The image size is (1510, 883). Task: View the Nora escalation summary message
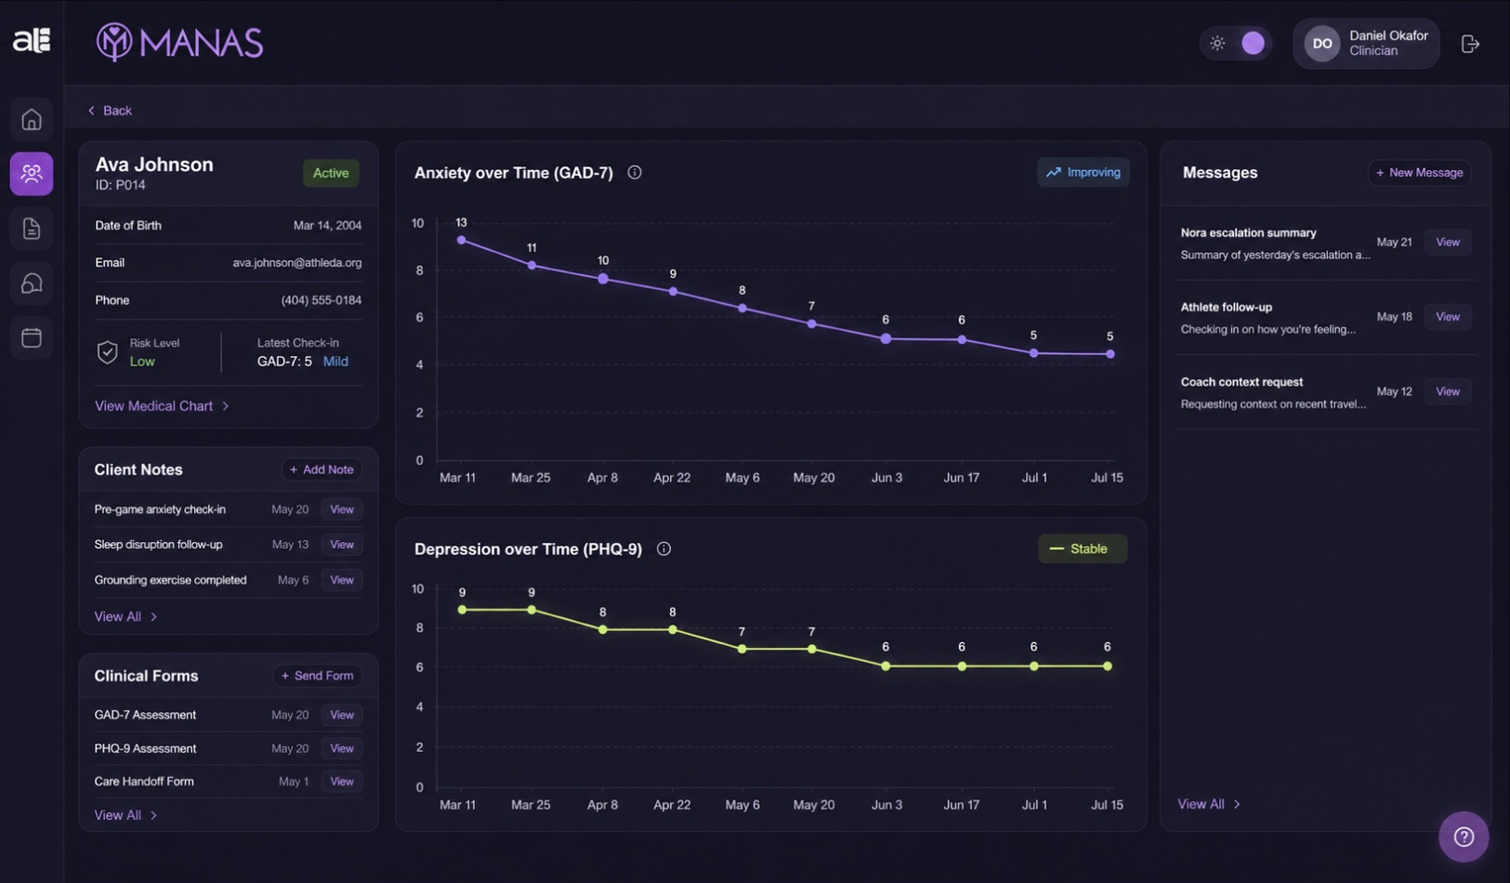(1448, 243)
